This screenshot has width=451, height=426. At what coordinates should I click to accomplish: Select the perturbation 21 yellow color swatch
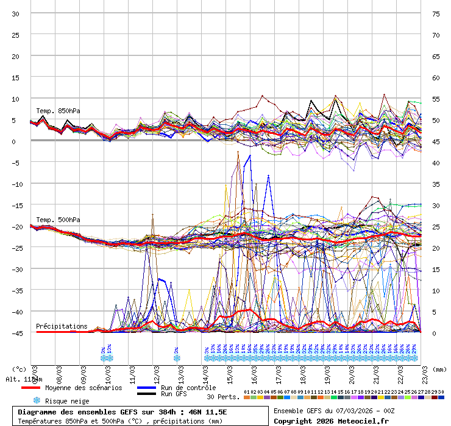(x=381, y=397)
